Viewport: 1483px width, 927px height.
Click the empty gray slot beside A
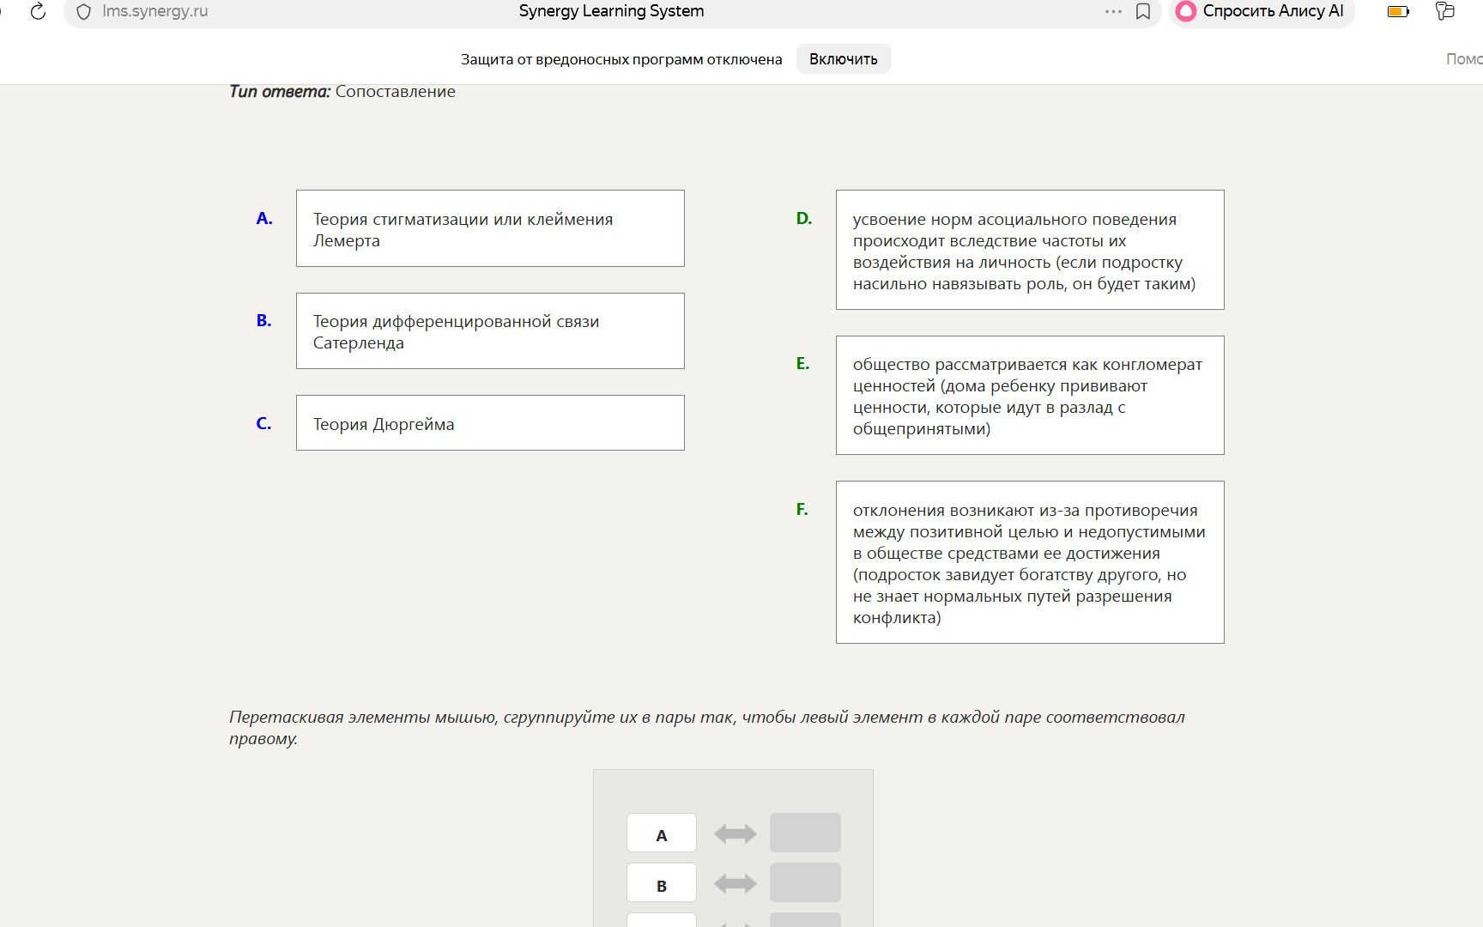click(805, 833)
